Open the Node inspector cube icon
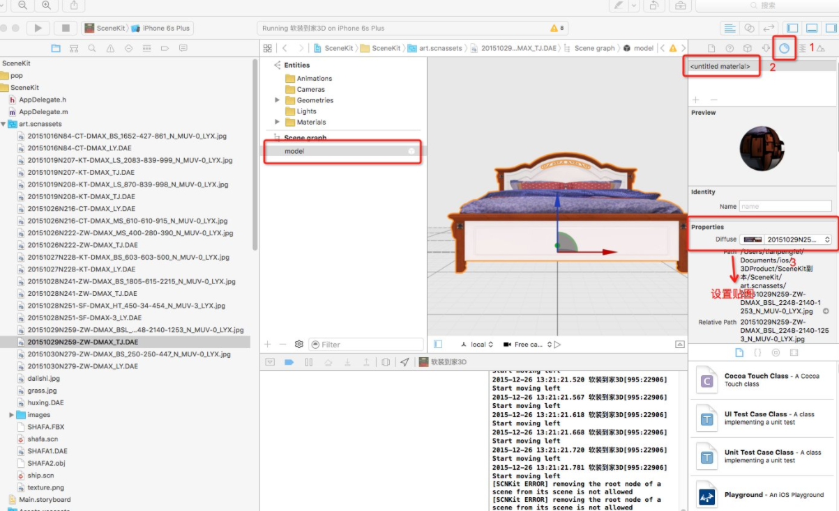 coord(747,48)
